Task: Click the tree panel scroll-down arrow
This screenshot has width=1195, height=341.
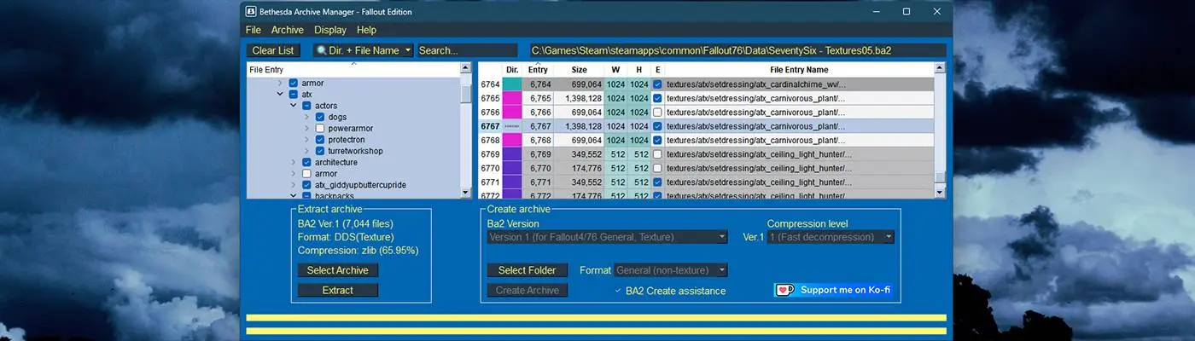Action: coord(465,194)
